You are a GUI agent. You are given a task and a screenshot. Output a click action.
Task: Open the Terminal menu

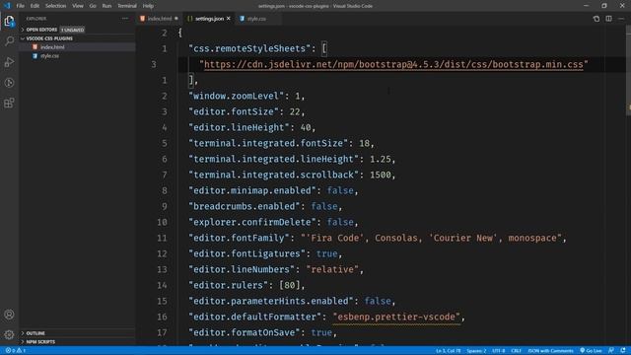[127, 6]
